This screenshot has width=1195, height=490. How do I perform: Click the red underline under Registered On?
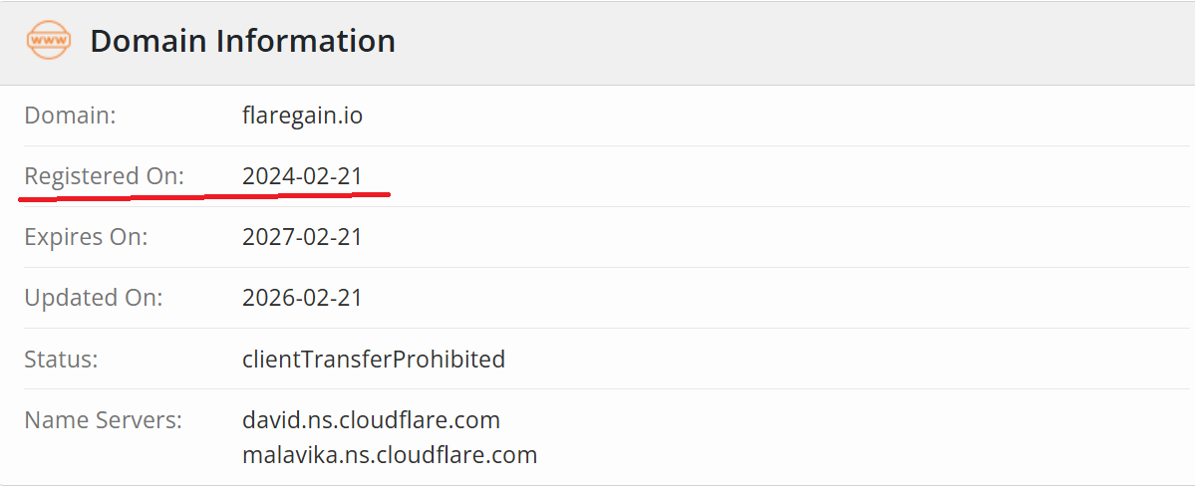tap(204, 196)
